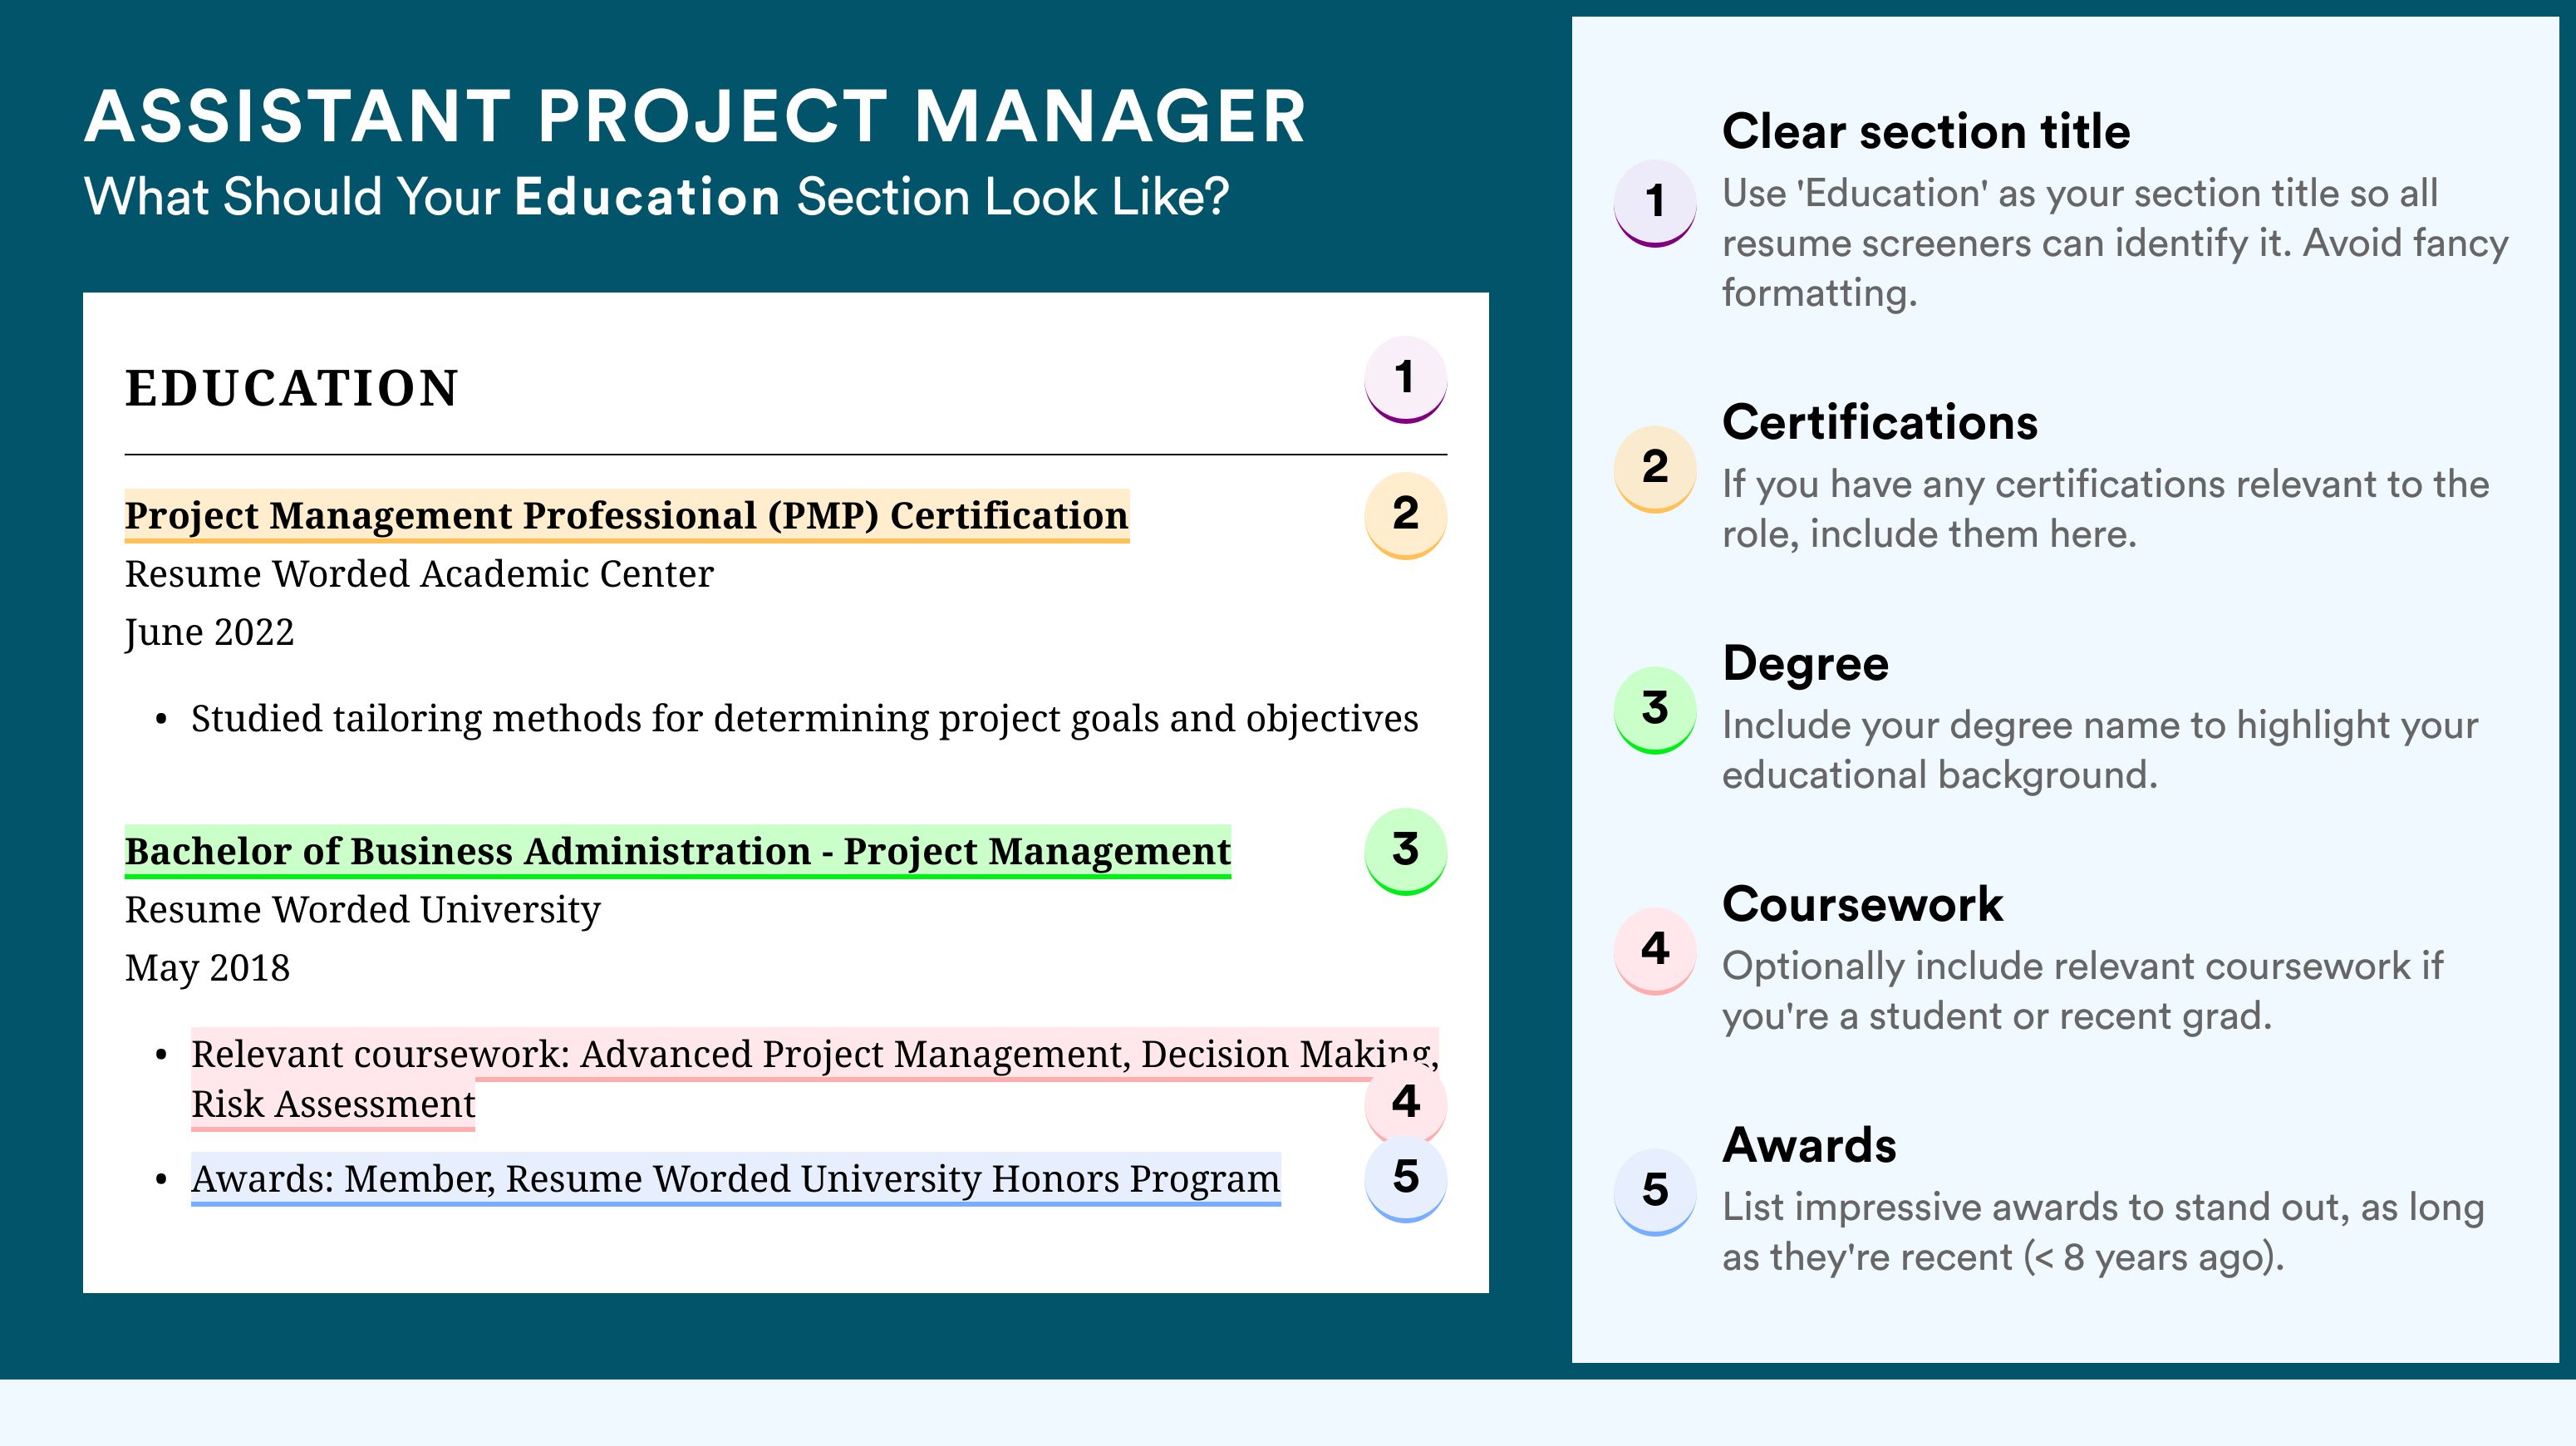Image resolution: width=2576 pixels, height=1446 pixels.
Task: Click the Certifications heading on right panel
Action: tap(1880, 423)
